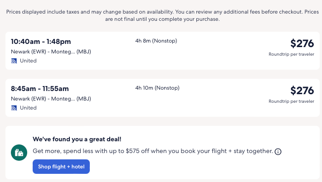Click United airline name on 10:40am flight
Viewport: 322px width, 182px height.
point(28,61)
